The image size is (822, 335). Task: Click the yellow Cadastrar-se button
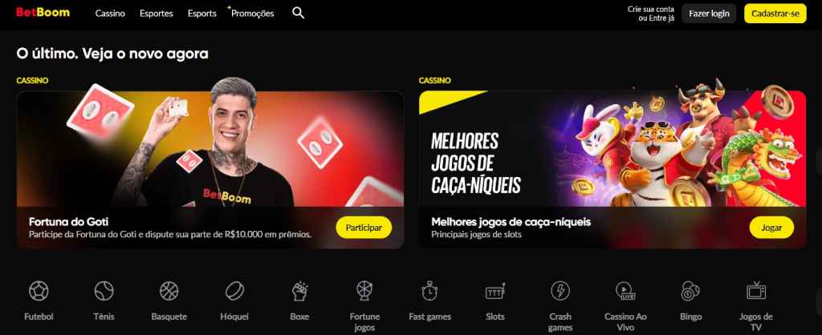tap(775, 14)
